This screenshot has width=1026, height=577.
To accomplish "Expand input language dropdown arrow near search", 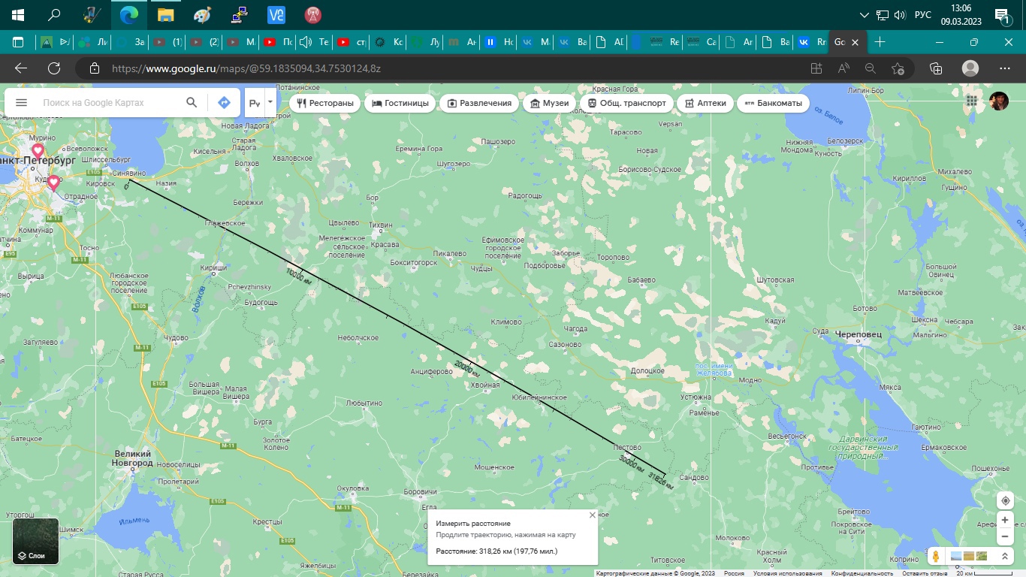I will coord(270,102).
